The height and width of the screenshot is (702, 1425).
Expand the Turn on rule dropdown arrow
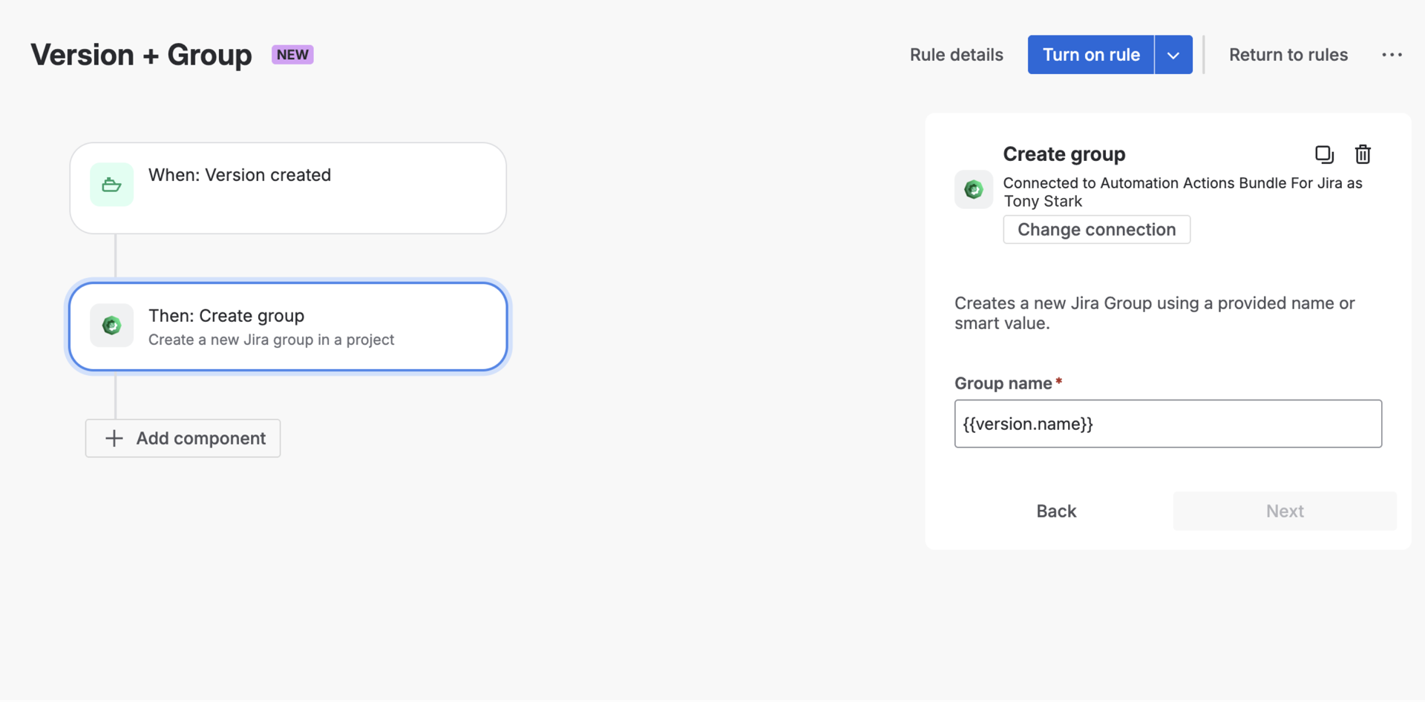coord(1173,55)
